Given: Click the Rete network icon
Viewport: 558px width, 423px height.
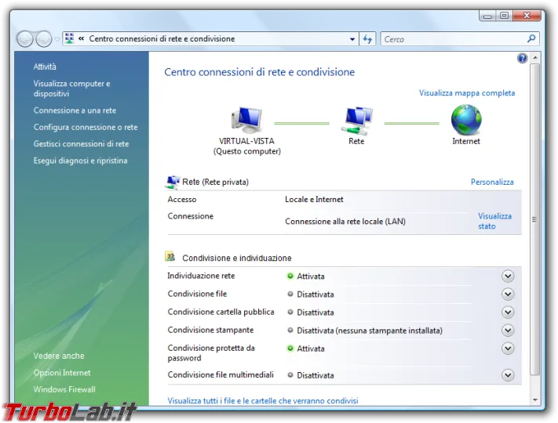Looking at the screenshot, I should pos(357,120).
